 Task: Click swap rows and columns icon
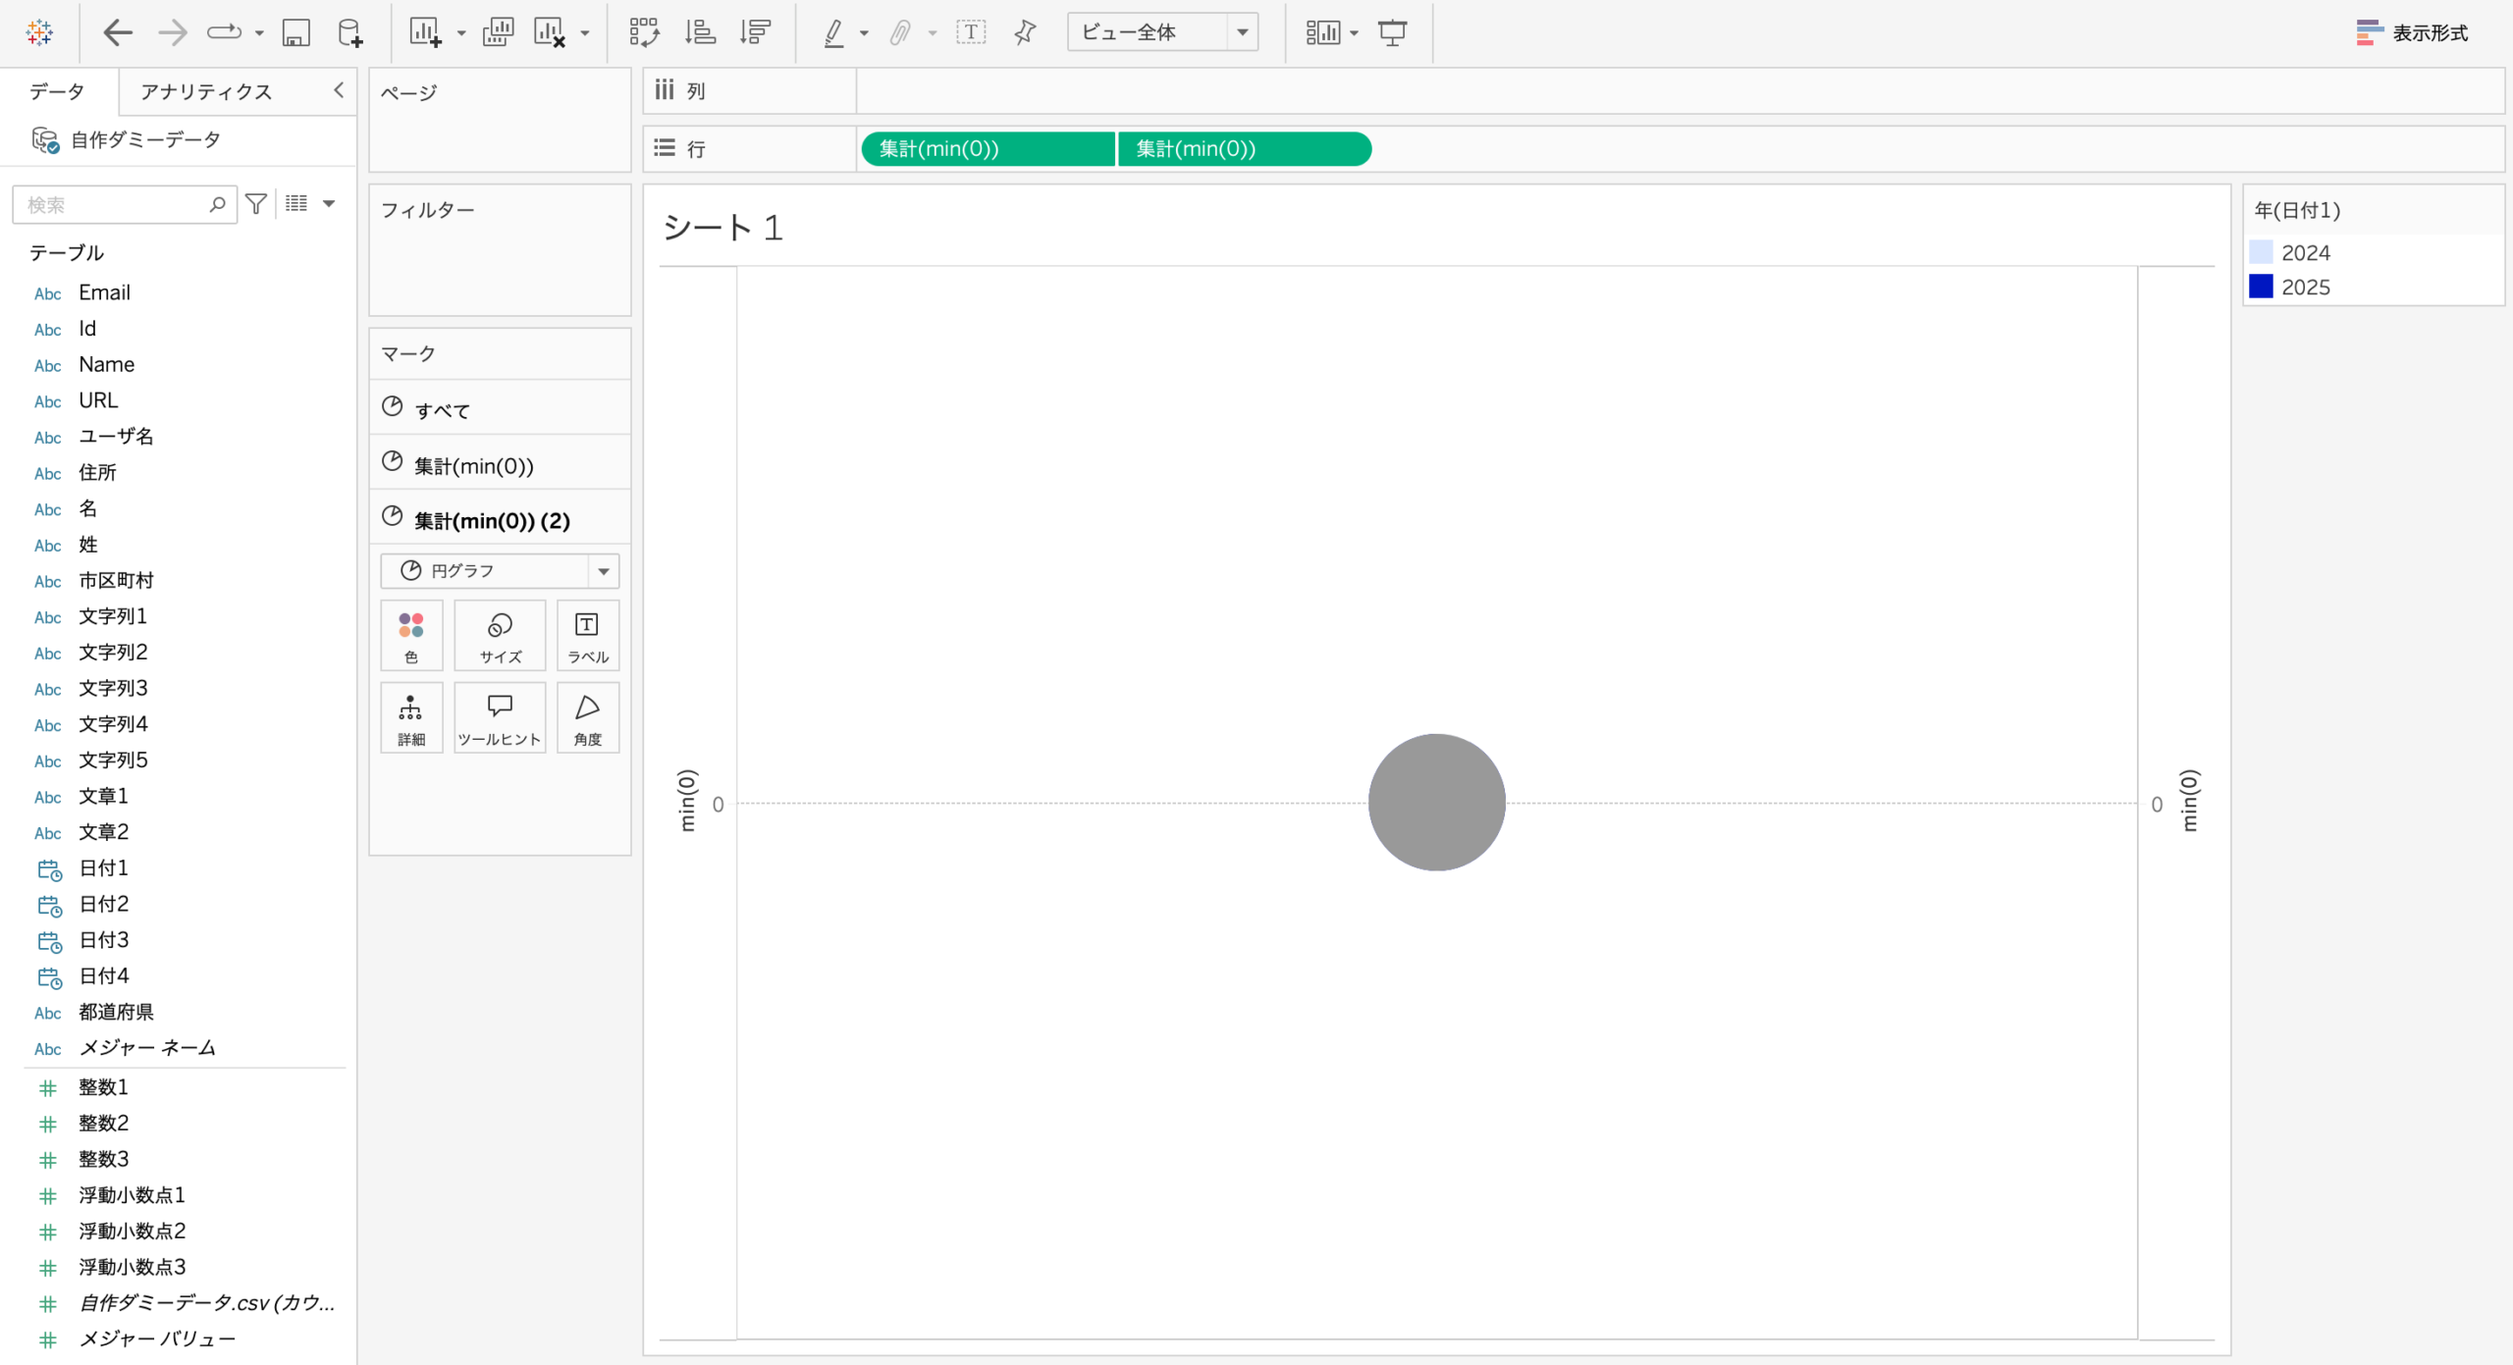tap(644, 32)
